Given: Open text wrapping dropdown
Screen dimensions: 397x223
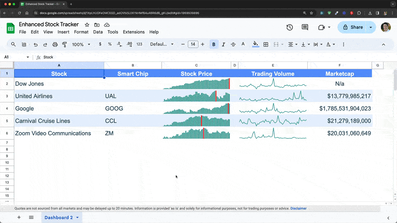Looking at the screenshot, I should point(318,45).
